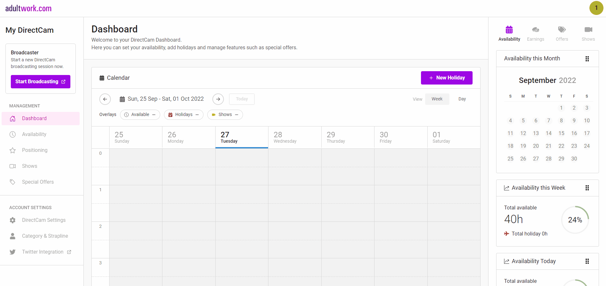This screenshot has width=606, height=286.
Task: Select September 27 in the mini calendar
Action: 536,159
